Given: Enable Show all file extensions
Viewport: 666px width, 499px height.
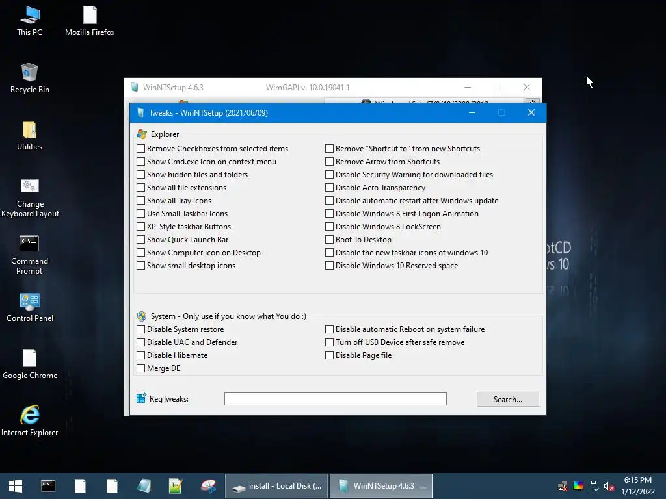Looking at the screenshot, I should 140,188.
